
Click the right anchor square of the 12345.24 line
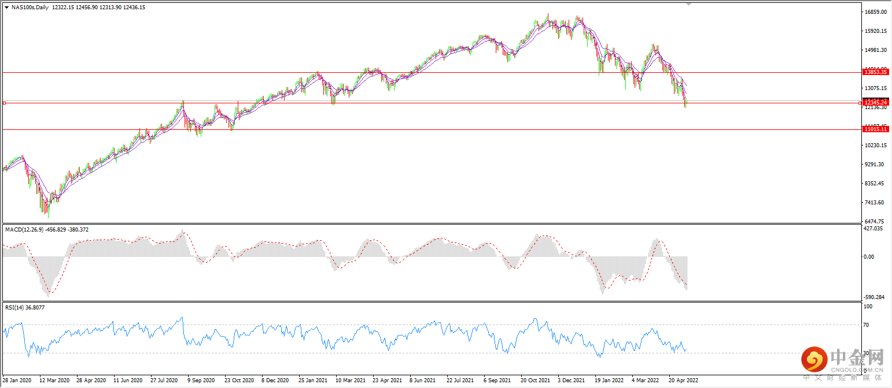pyautogui.click(x=860, y=103)
